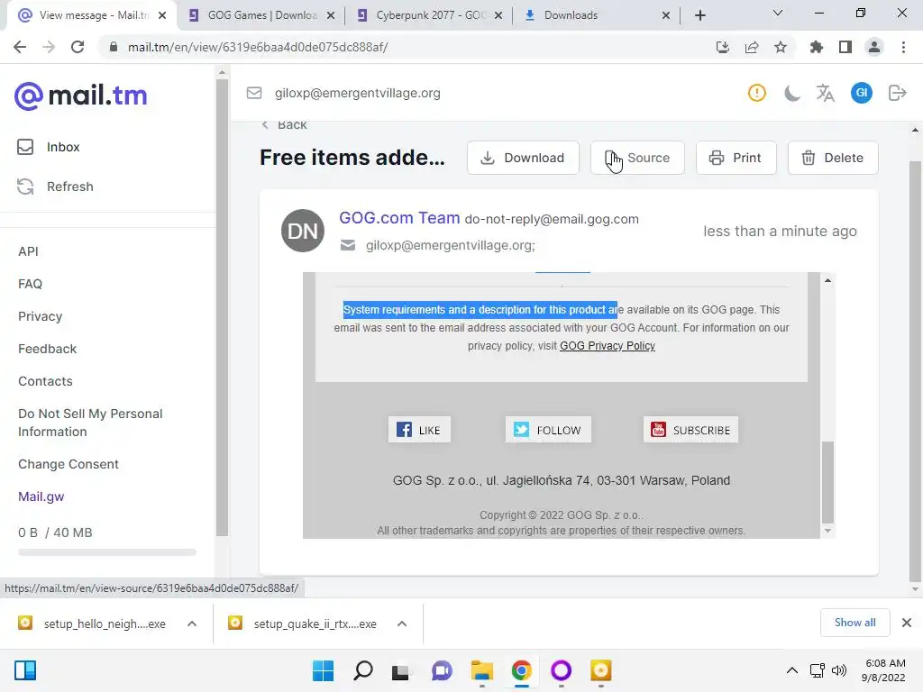
Task: Open the Contacts page
Action: (x=45, y=381)
